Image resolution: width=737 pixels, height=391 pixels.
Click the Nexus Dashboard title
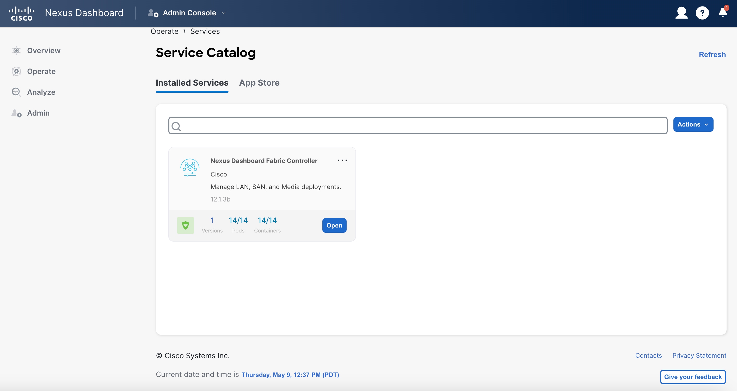click(84, 13)
